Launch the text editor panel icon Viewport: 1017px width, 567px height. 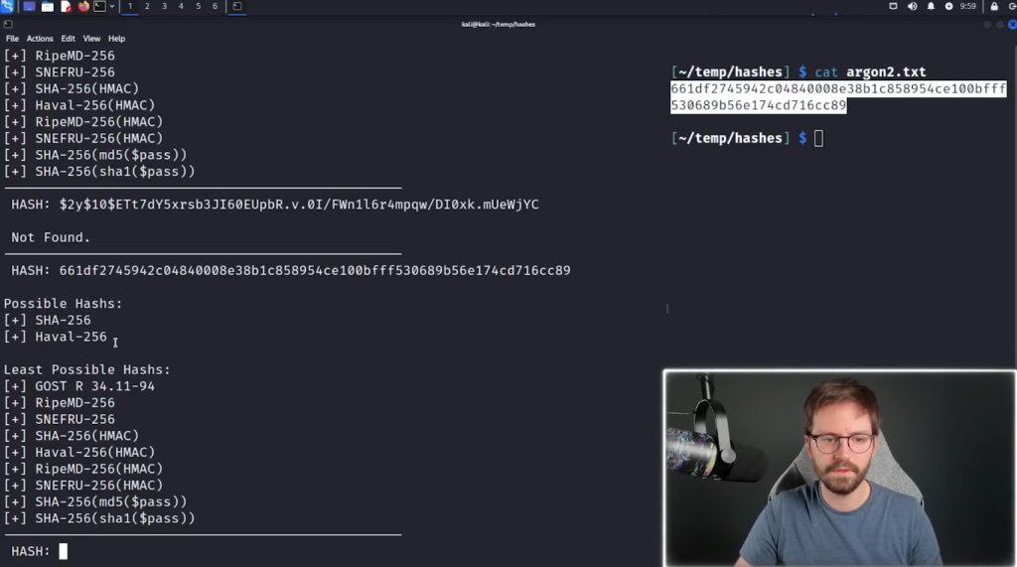pyautogui.click(x=66, y=7)
